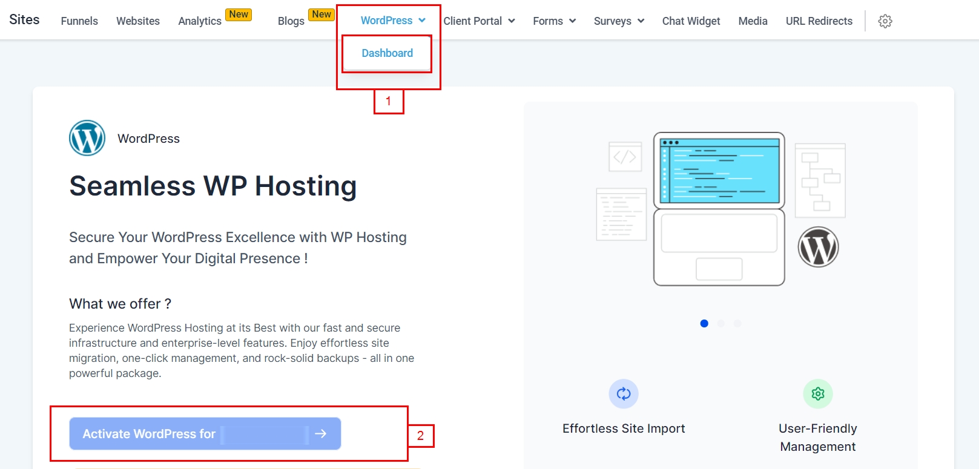
Task: Click the flowchart diagram illustration icon
Action: (820, 180)
